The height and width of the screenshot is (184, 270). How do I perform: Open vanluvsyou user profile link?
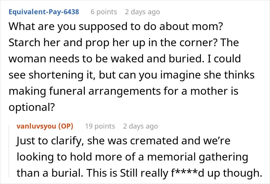(x=36, y=126)
